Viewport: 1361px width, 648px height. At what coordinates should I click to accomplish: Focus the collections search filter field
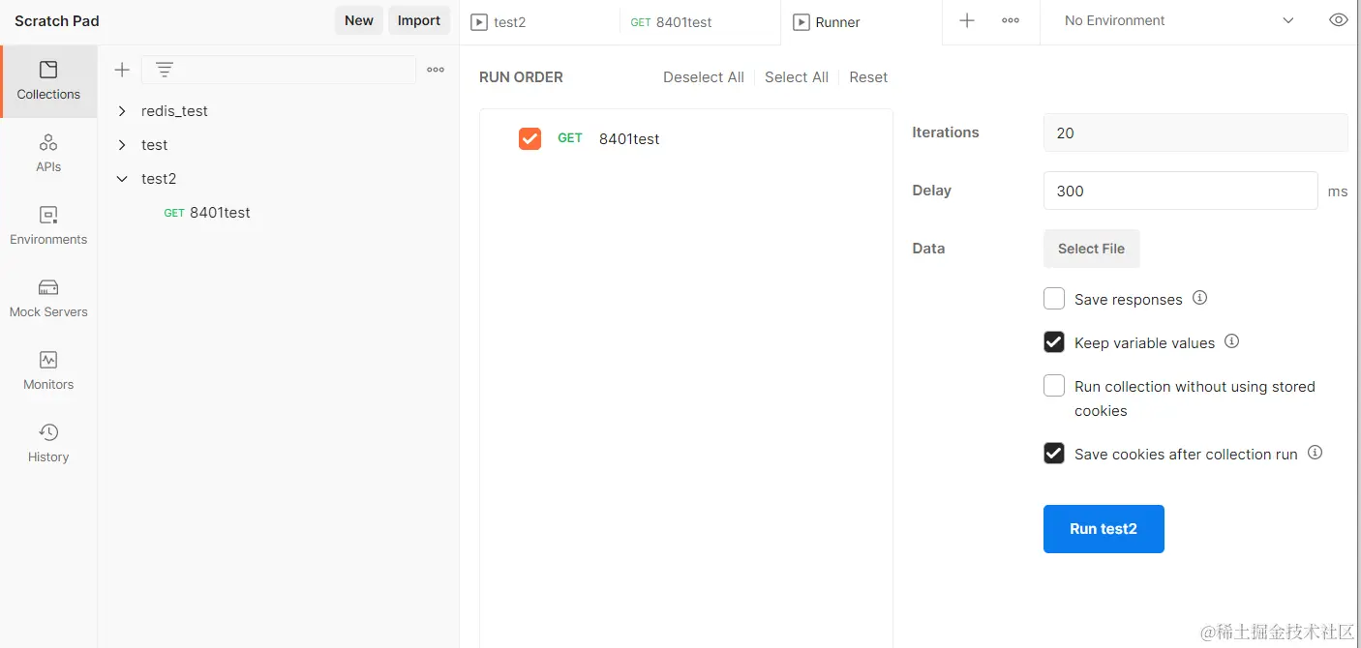pyautogui.click(x=279, y=70)
